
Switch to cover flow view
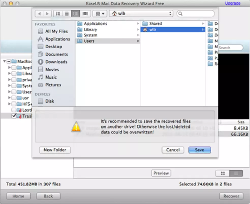tap(85, 14)
